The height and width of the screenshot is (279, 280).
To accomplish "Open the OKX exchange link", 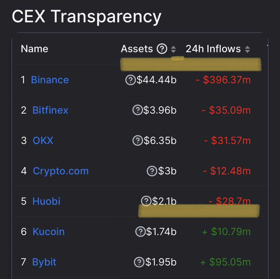I will pos(43,141).
